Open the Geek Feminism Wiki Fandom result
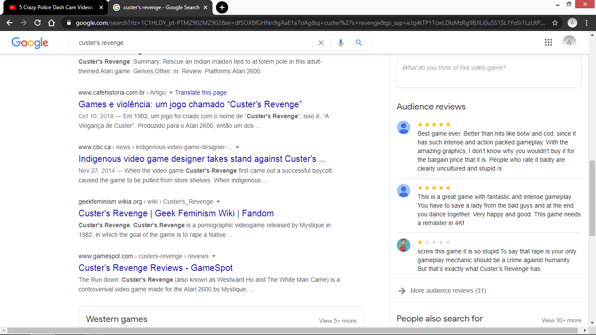The width and height of the screenshot is (596, 335). tap(176, 213)
